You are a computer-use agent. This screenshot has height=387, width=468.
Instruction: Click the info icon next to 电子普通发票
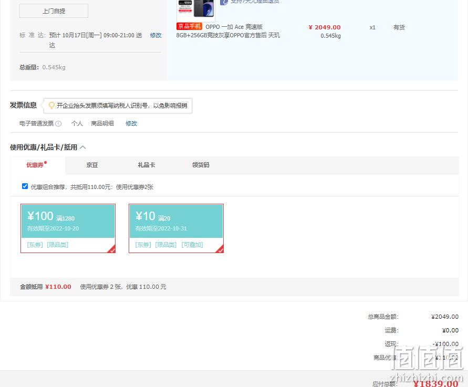[x=58, y=123]
